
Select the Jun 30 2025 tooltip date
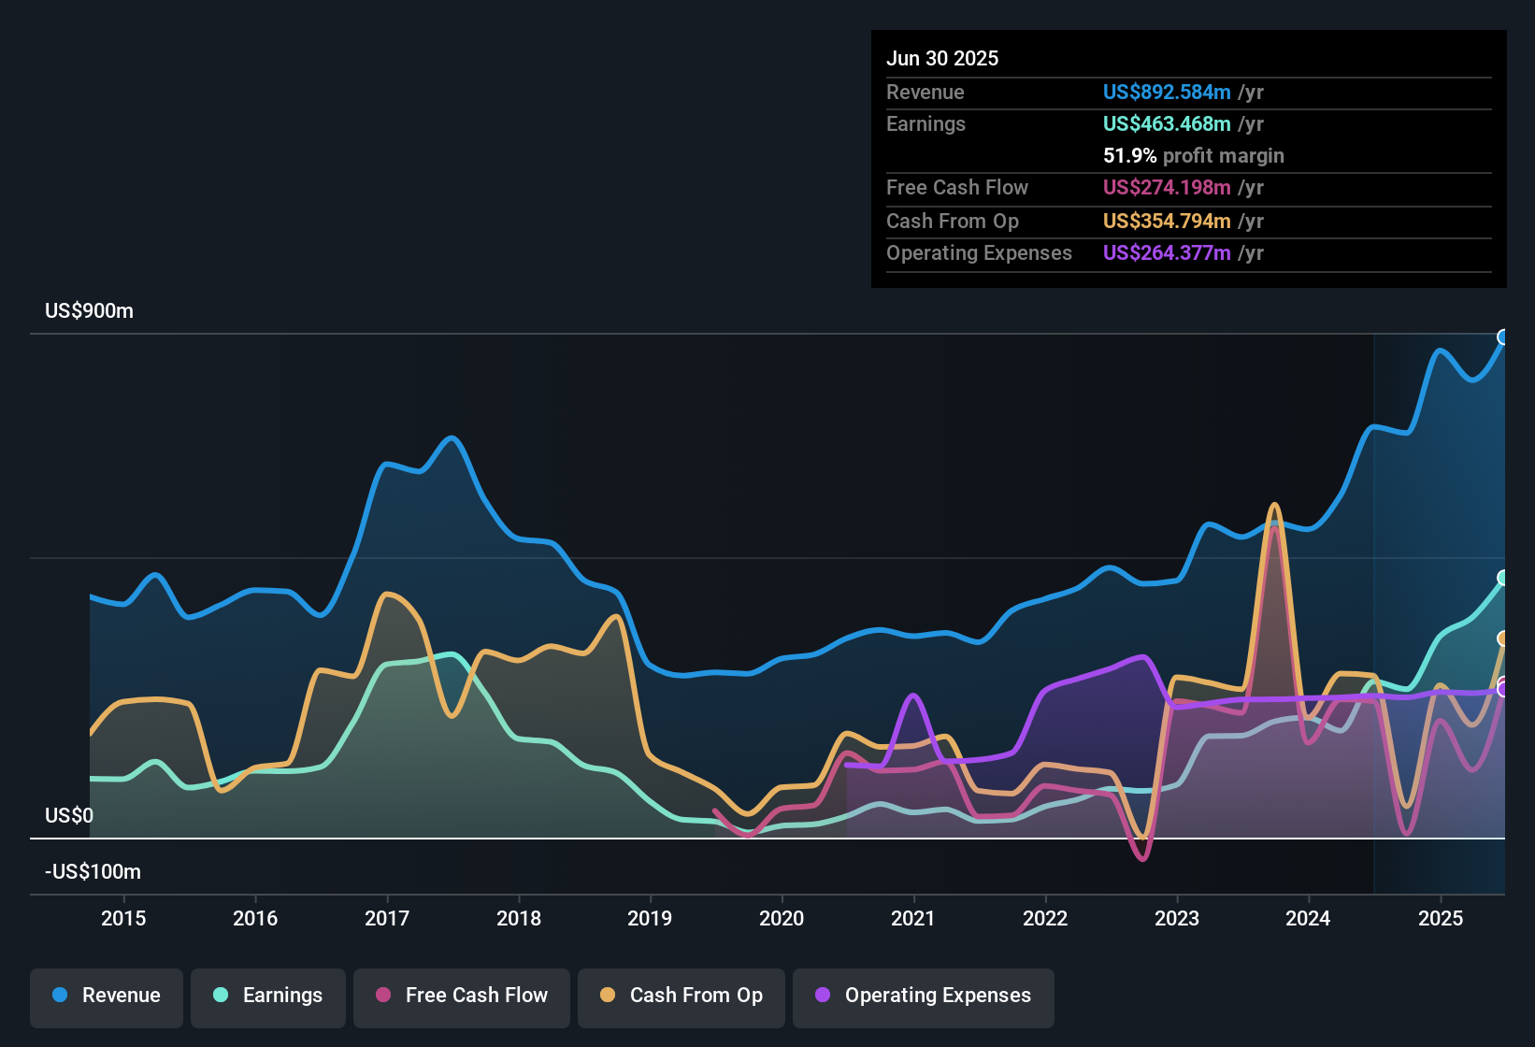coord(942,58)
